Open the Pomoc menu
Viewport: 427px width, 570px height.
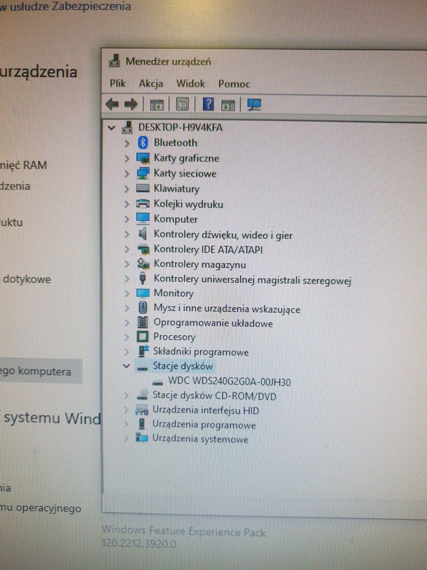tap(234, 84)
